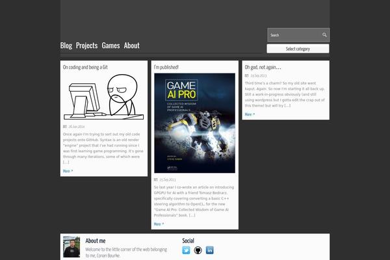The image size is (390, 260).
Task: Open the 'Oh god, not again...' post title
Action: pos(263,67)
